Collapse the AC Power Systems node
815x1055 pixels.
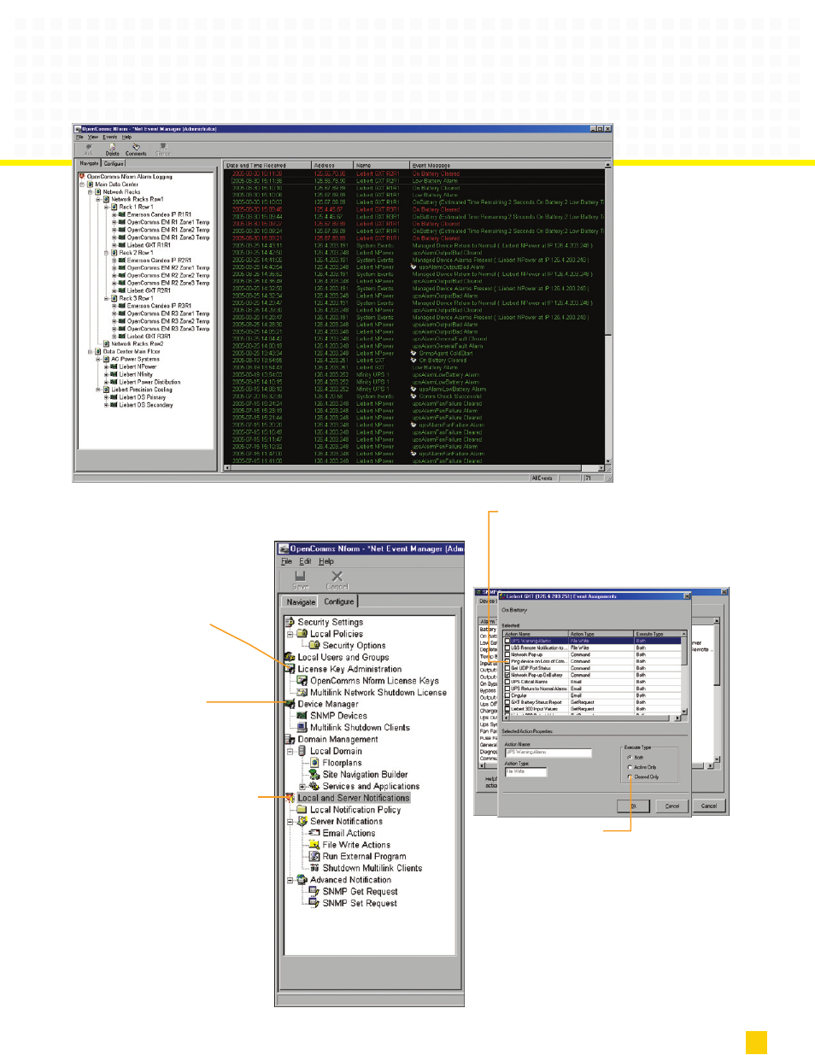click(98, 359)
